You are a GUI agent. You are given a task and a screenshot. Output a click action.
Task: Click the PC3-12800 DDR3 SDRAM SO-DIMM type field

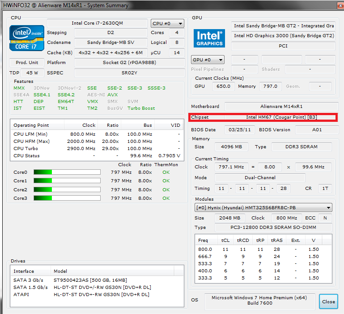pos(273,228)
